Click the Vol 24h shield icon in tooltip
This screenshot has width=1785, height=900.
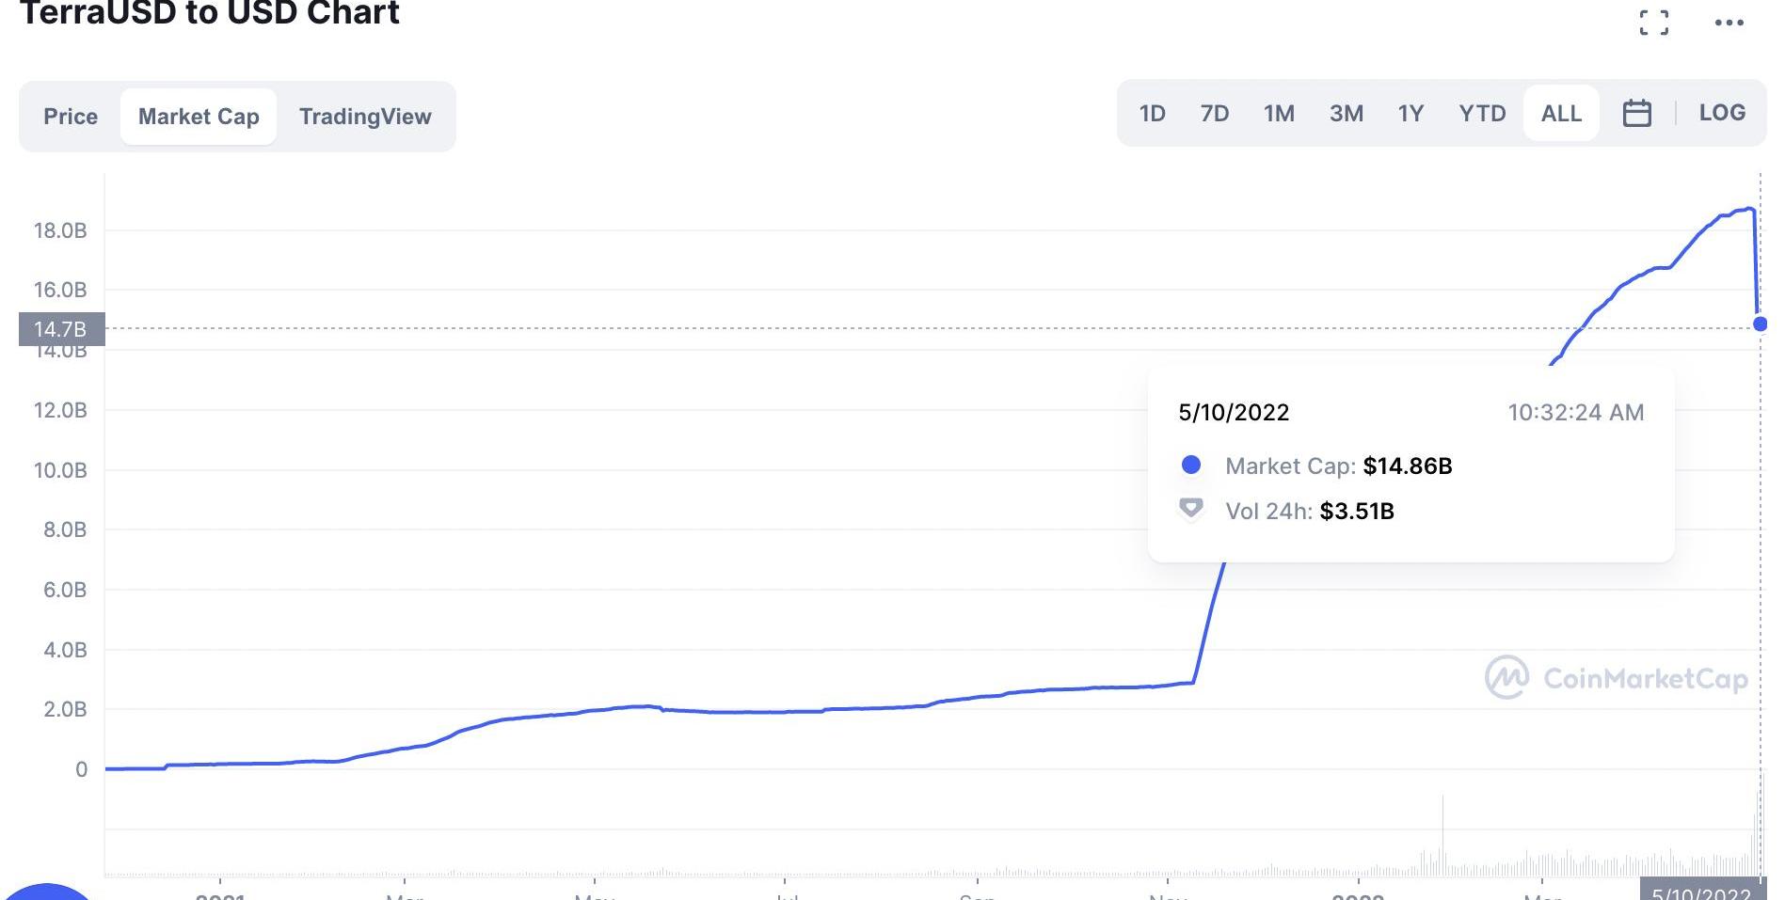[x=1190, y=509]
